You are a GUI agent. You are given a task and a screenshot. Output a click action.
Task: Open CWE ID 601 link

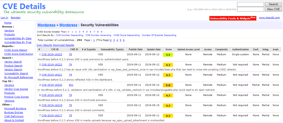[x=71, y=85]
